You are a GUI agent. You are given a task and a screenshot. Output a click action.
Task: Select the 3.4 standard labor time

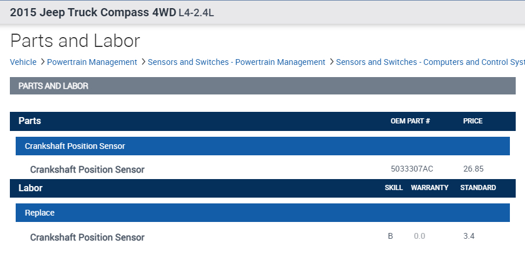pyautogui.click(x=469, y=236)
